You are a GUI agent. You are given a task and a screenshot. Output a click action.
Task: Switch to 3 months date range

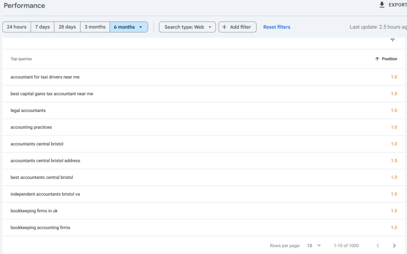(x=95, y=27)
